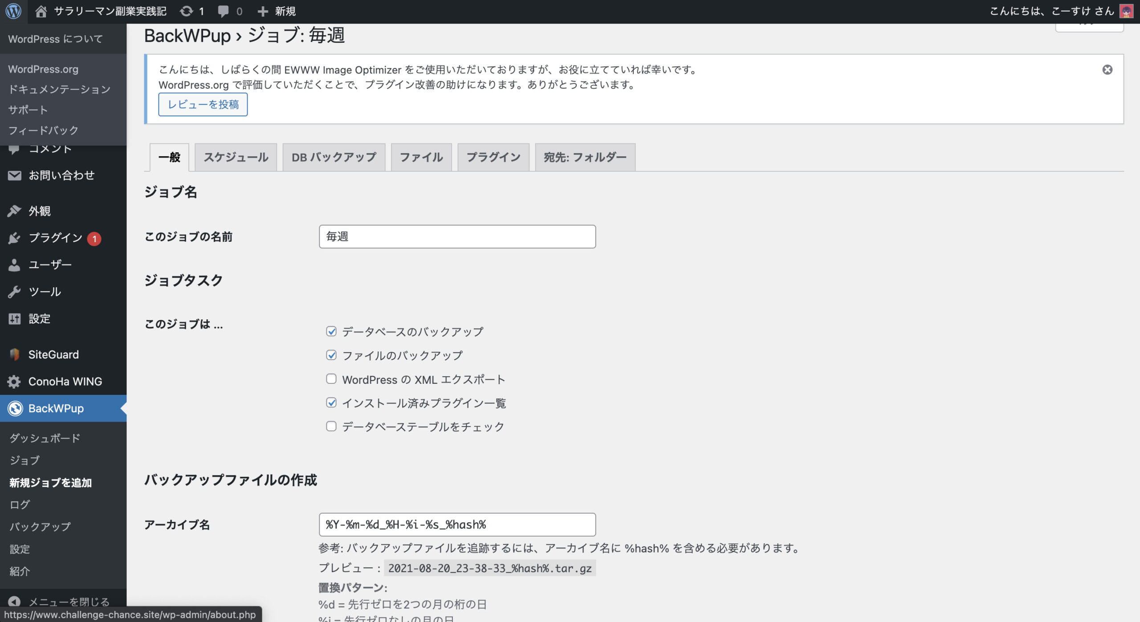The width and height of the screenshot is (1140, 622).
Task: Open the comments bubble icon in toolbar
Action: (223, 11)
